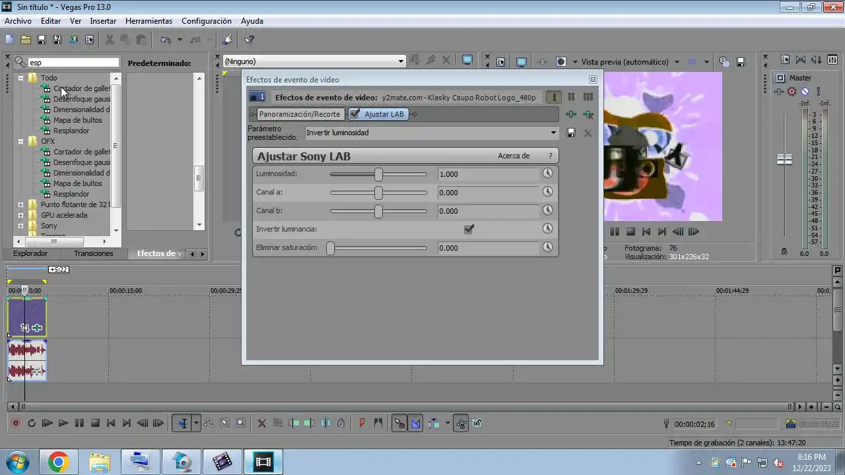Image resolution: width=845 pixels, height=475 pixels.
Task: Select the Normal Edit tool
Action: 182,424
